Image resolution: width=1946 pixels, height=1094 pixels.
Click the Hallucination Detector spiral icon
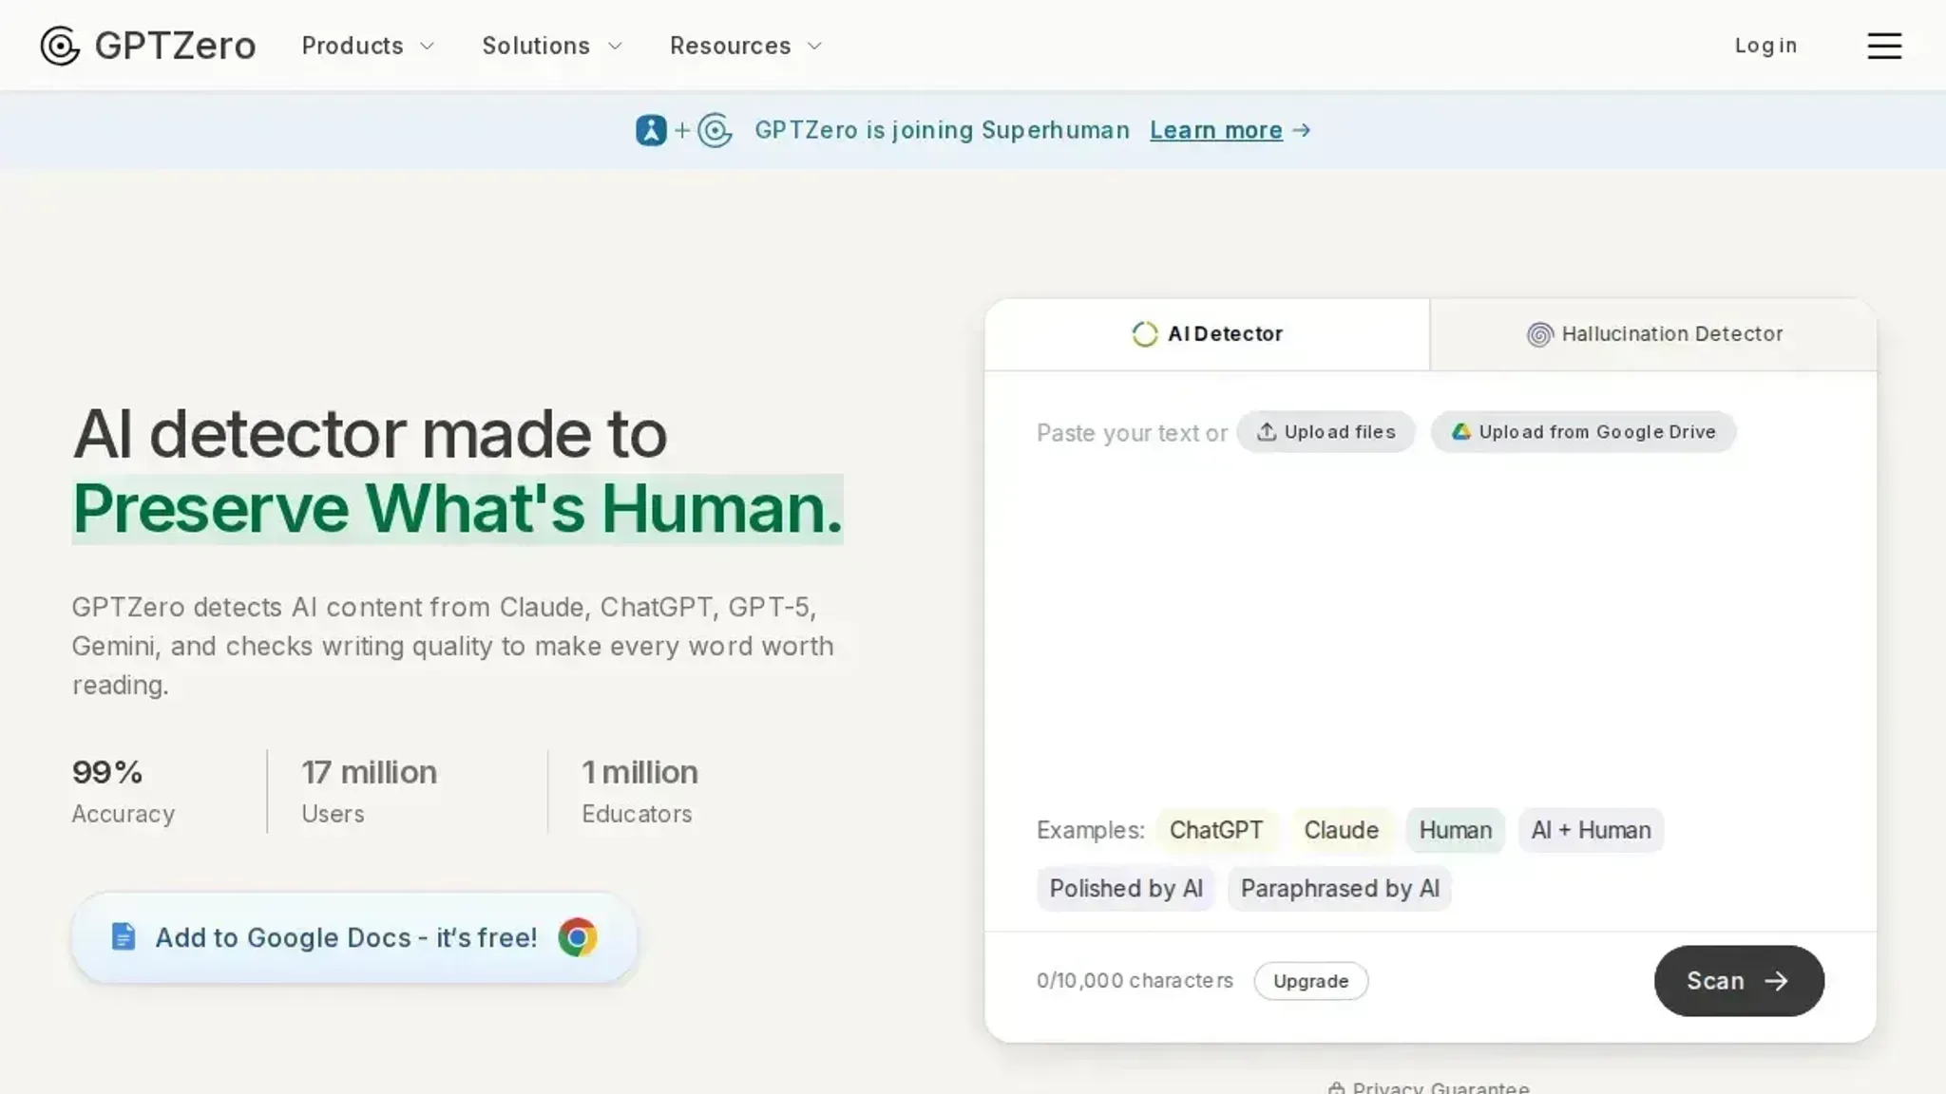pyautogui.click(x=1539, y=334)
